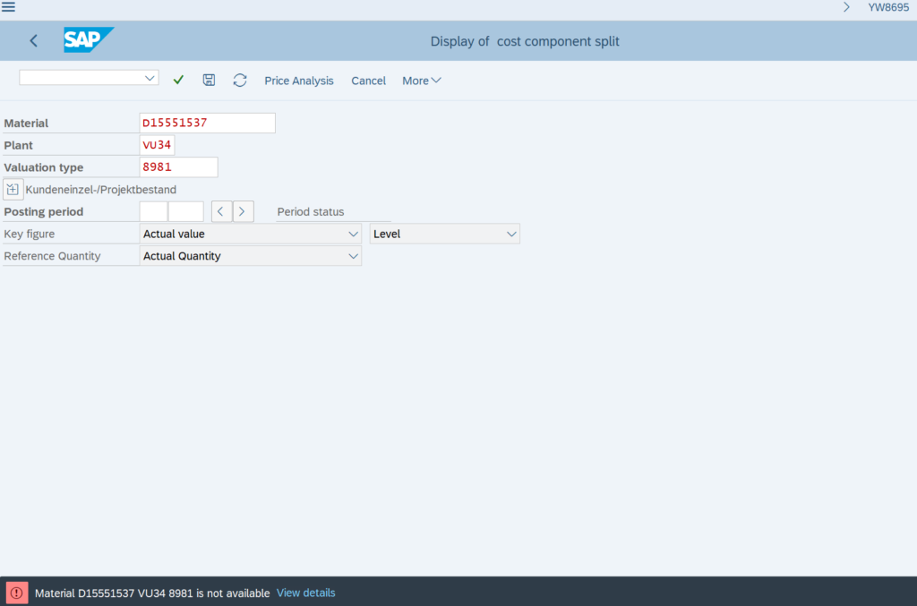Viewport: 917px width, 606px height.
Task: Go to previous posting period
Action: pos(221,212)
